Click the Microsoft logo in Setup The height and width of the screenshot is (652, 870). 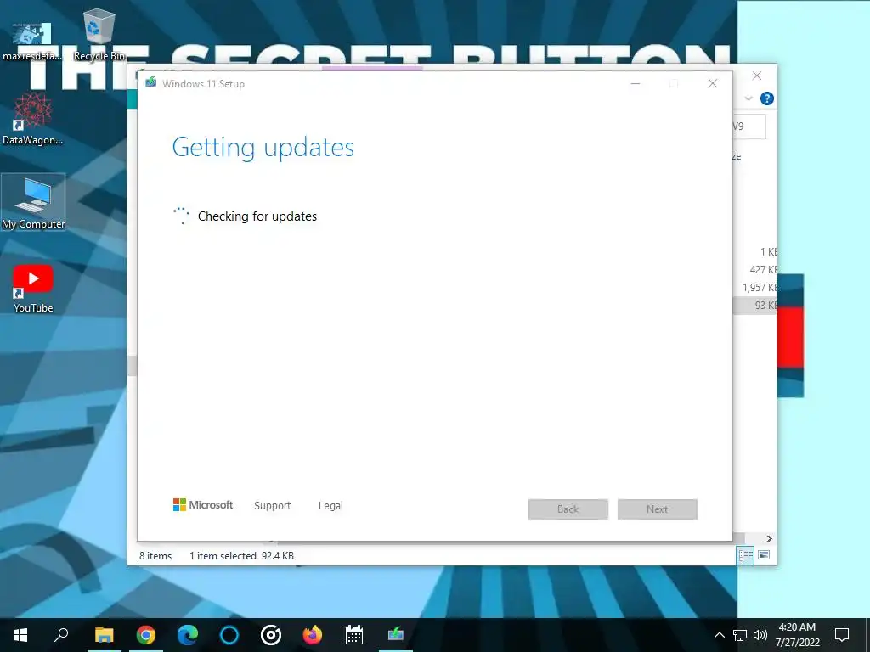click(x=203, y=504)
